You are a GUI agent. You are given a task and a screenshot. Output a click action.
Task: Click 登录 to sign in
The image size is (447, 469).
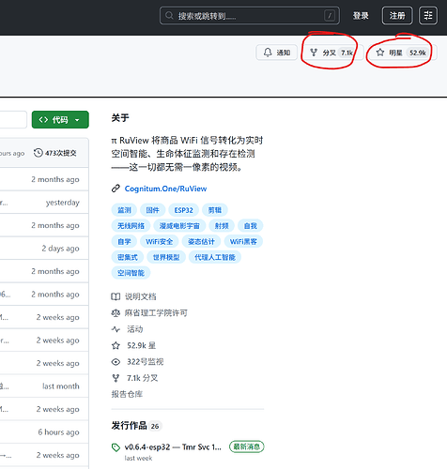click(x=361, y=16)
